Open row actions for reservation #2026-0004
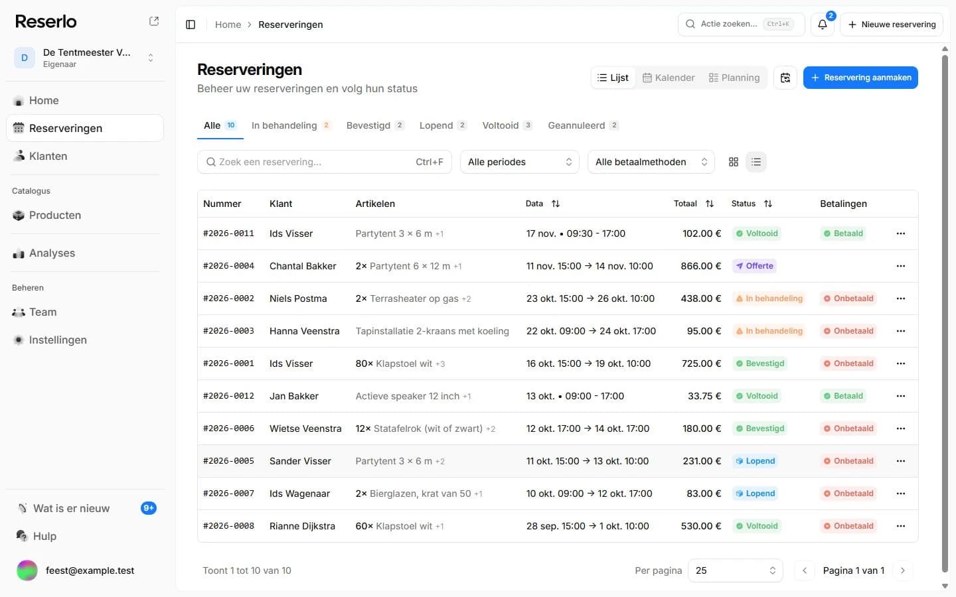 [901, 266]
